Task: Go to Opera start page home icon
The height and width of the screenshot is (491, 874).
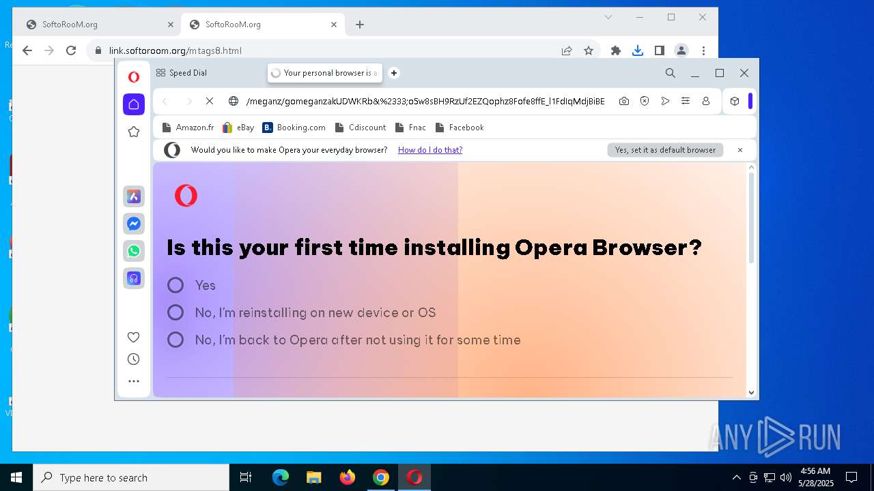Action: point(134,104)
